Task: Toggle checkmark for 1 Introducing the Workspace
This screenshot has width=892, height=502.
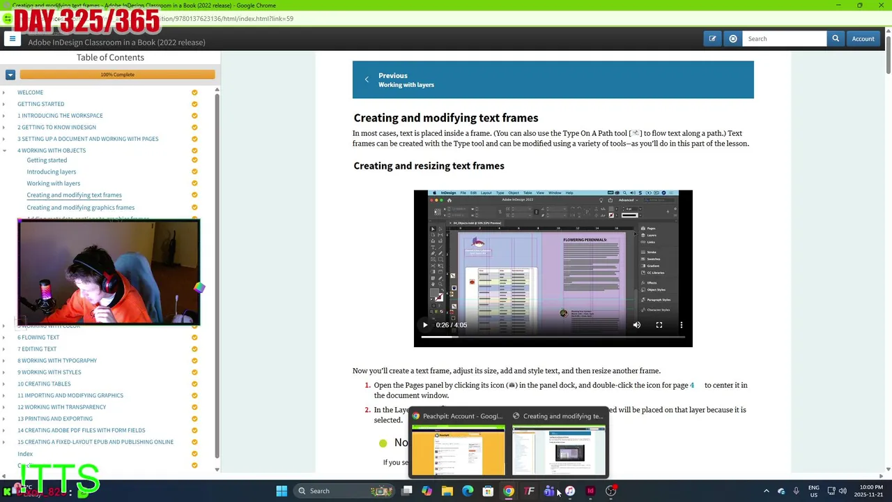Action: (x=194, y=116)
